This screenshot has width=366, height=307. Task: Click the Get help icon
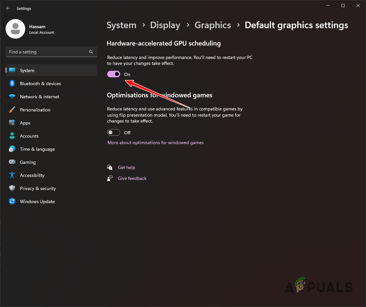[110, 167]
